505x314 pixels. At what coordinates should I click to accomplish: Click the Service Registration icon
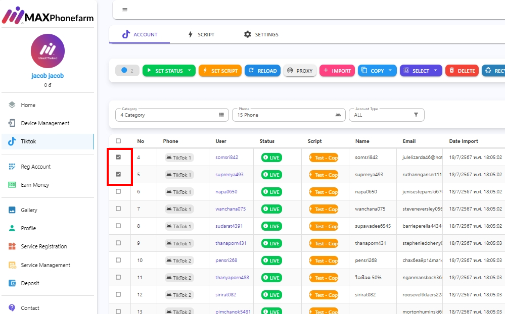point(12,246)
